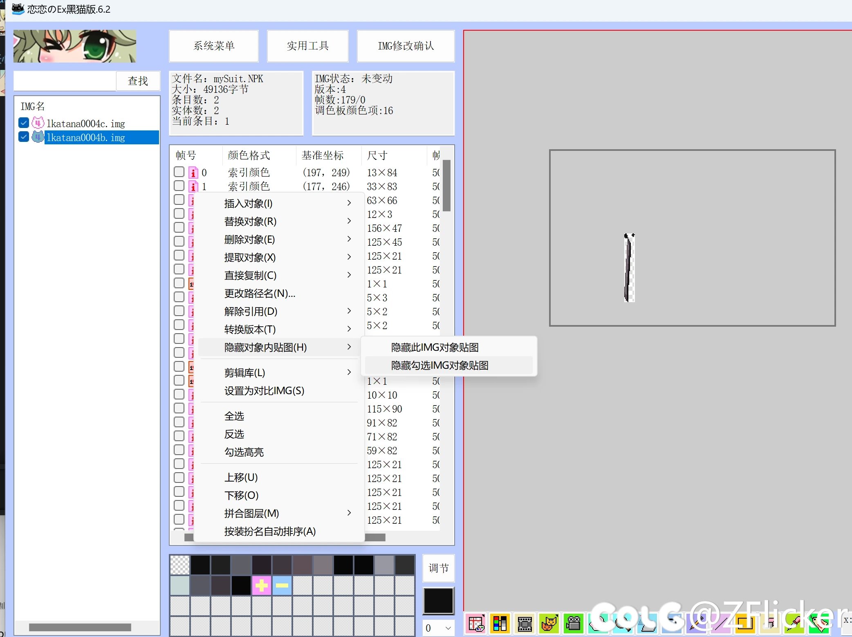Click the frame 0 pink info icon
Viewport: 852px width, 637px height.
tap(193, 173)
